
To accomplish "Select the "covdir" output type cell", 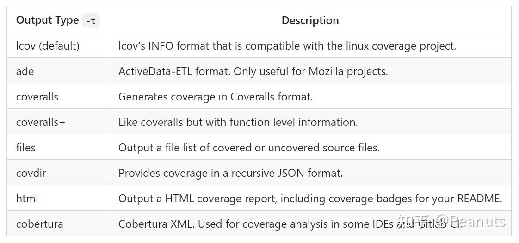I will pyautogui.click(x=31, y=173).
